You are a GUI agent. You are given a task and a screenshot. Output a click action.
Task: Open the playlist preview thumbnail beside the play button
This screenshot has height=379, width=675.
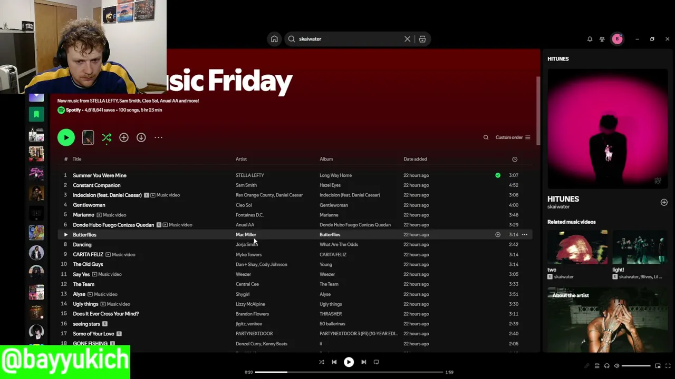pyautogui.click(x=88, y=137)
